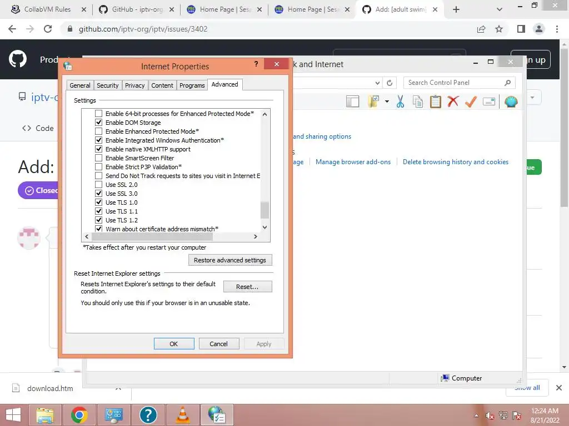The image size is (569, 426).
Task: Uncheck Use TLS 1.0
Action: [99, 202]
